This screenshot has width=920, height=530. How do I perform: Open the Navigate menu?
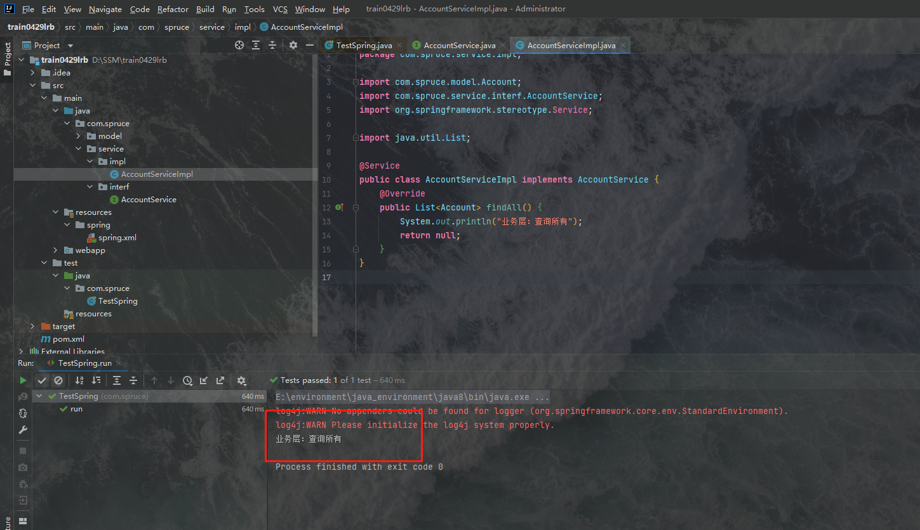coord(105,9)
